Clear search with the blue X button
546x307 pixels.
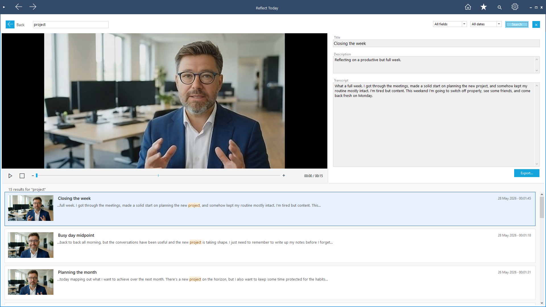pos(536,24)
